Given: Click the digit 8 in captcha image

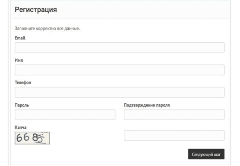Looking at the screenshot, I should pos(35,138).
